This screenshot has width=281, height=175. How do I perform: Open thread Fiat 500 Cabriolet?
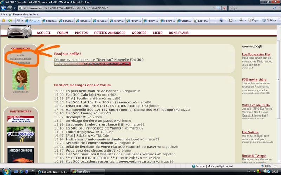[81, 94]
